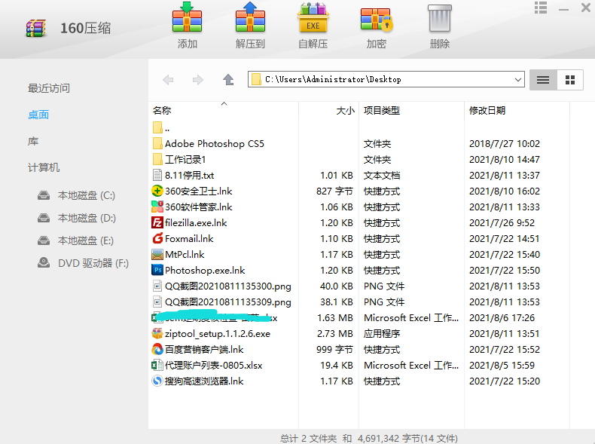Select 库 in the sidebar
Screen dimensions: 595x444
click(x=33, y=141)
